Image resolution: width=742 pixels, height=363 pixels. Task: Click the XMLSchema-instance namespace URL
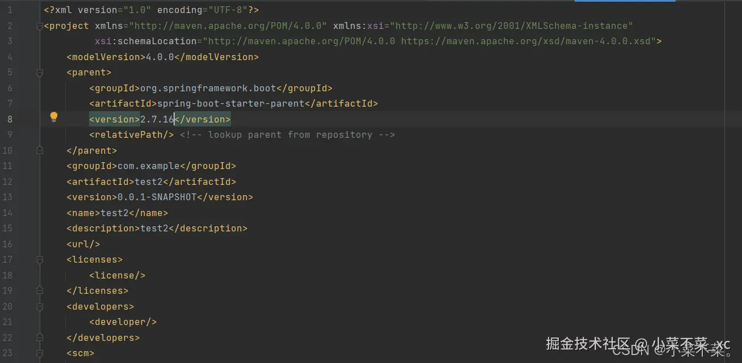[513, 26]
